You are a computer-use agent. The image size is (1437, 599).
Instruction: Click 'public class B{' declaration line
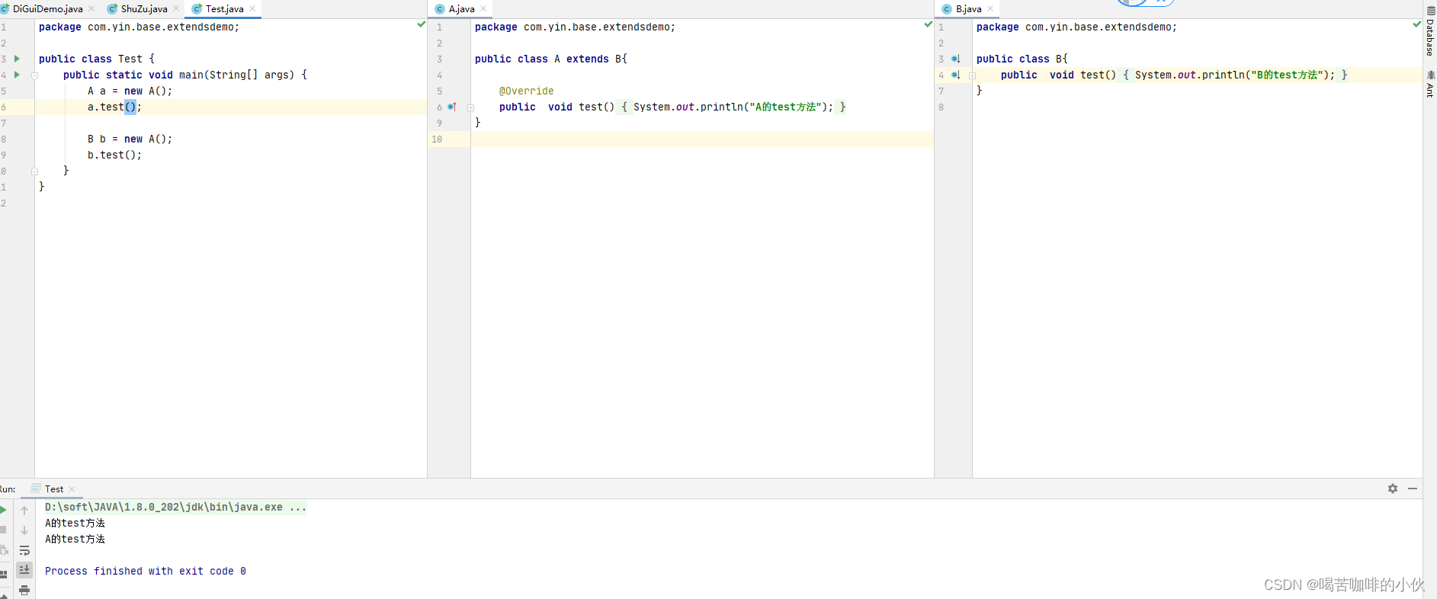[1022, 59]
